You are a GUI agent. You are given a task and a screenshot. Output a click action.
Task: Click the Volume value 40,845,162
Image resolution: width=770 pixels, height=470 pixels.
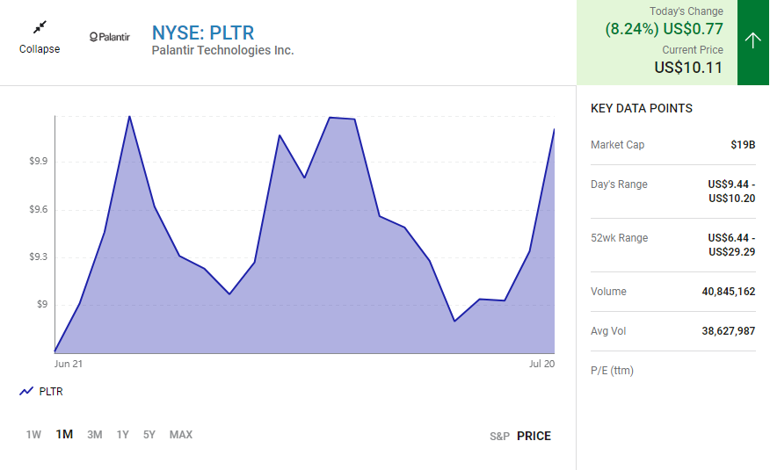pos(729,292)
